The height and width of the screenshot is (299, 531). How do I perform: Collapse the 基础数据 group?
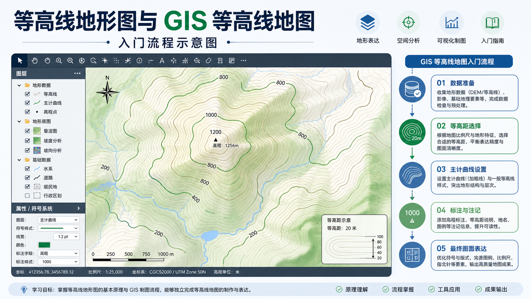19,160
